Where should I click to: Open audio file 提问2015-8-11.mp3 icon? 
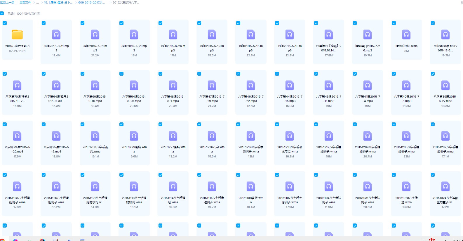click(56, 34)
